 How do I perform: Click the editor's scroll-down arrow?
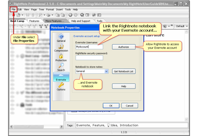point(186,119)
